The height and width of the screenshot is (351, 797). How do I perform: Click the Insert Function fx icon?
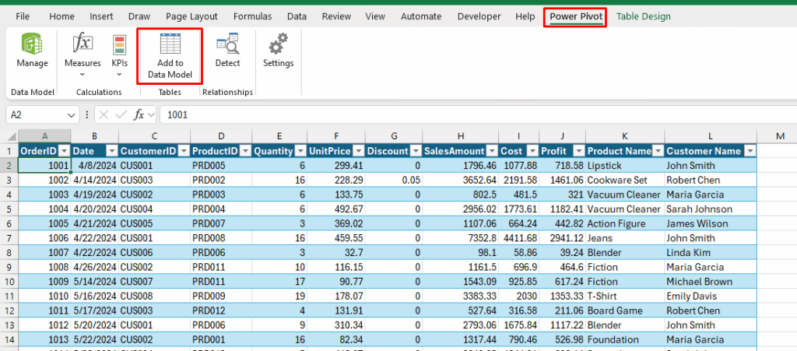pyautogui.click(x=140, y=114)
